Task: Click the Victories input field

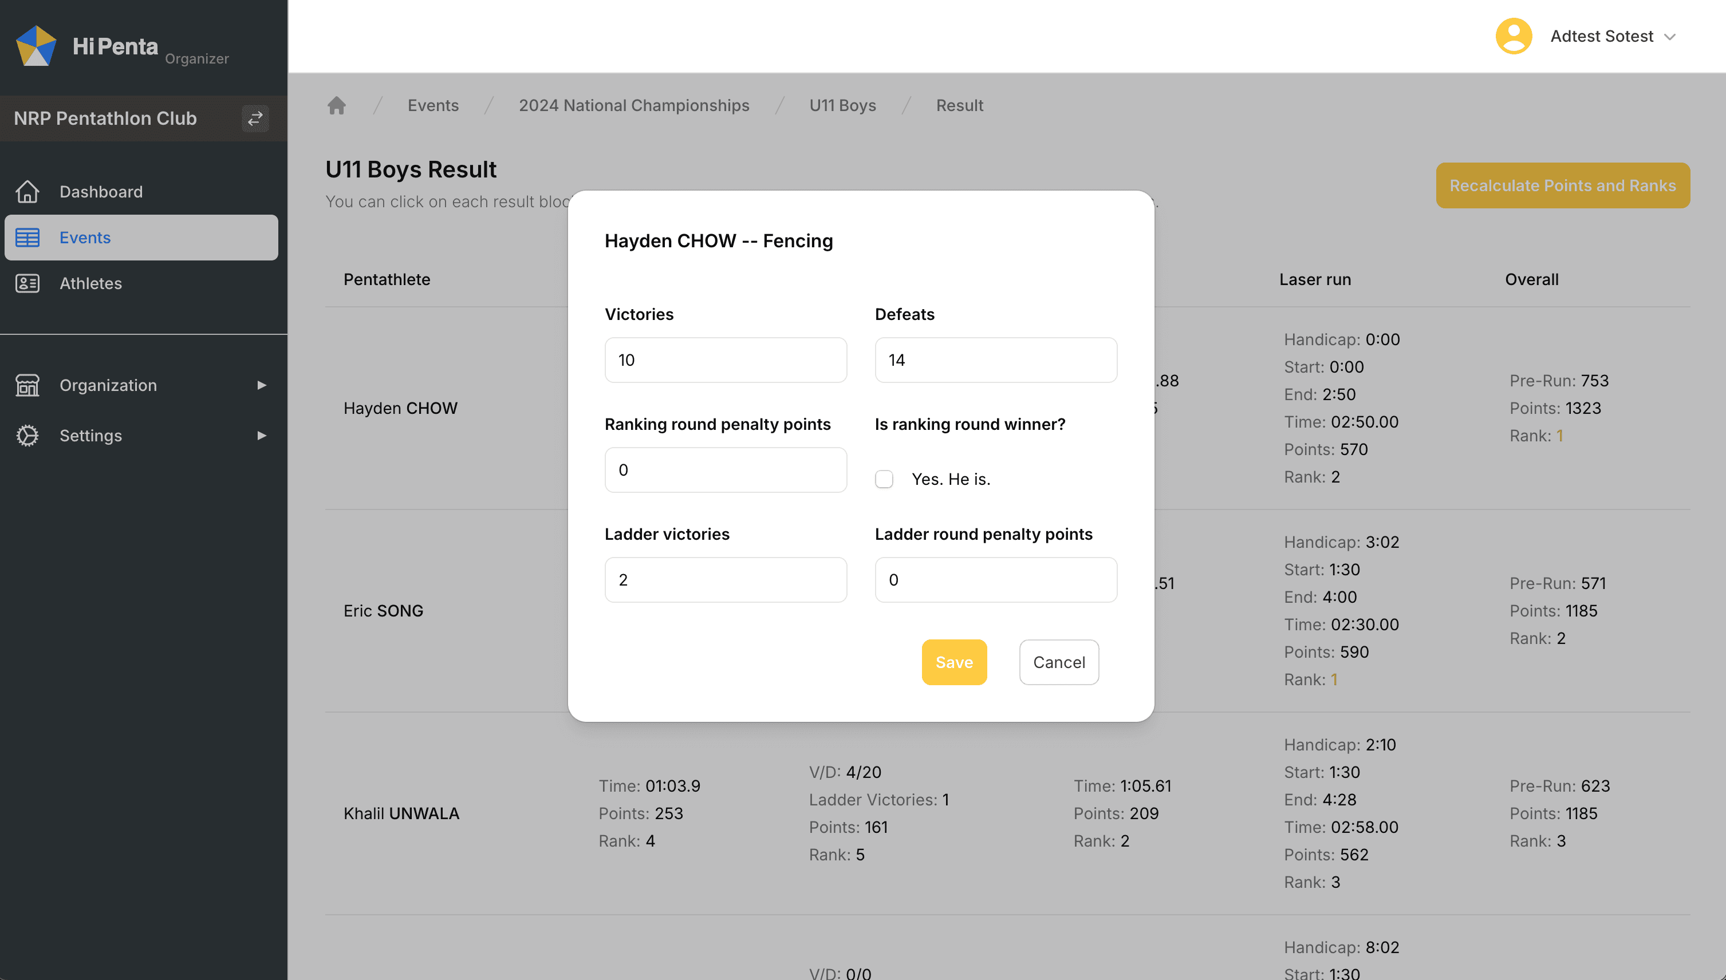Action: (725, 360)
